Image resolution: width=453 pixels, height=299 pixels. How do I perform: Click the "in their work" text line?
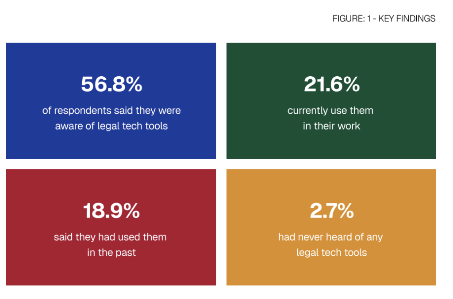[x=331, y=126]
